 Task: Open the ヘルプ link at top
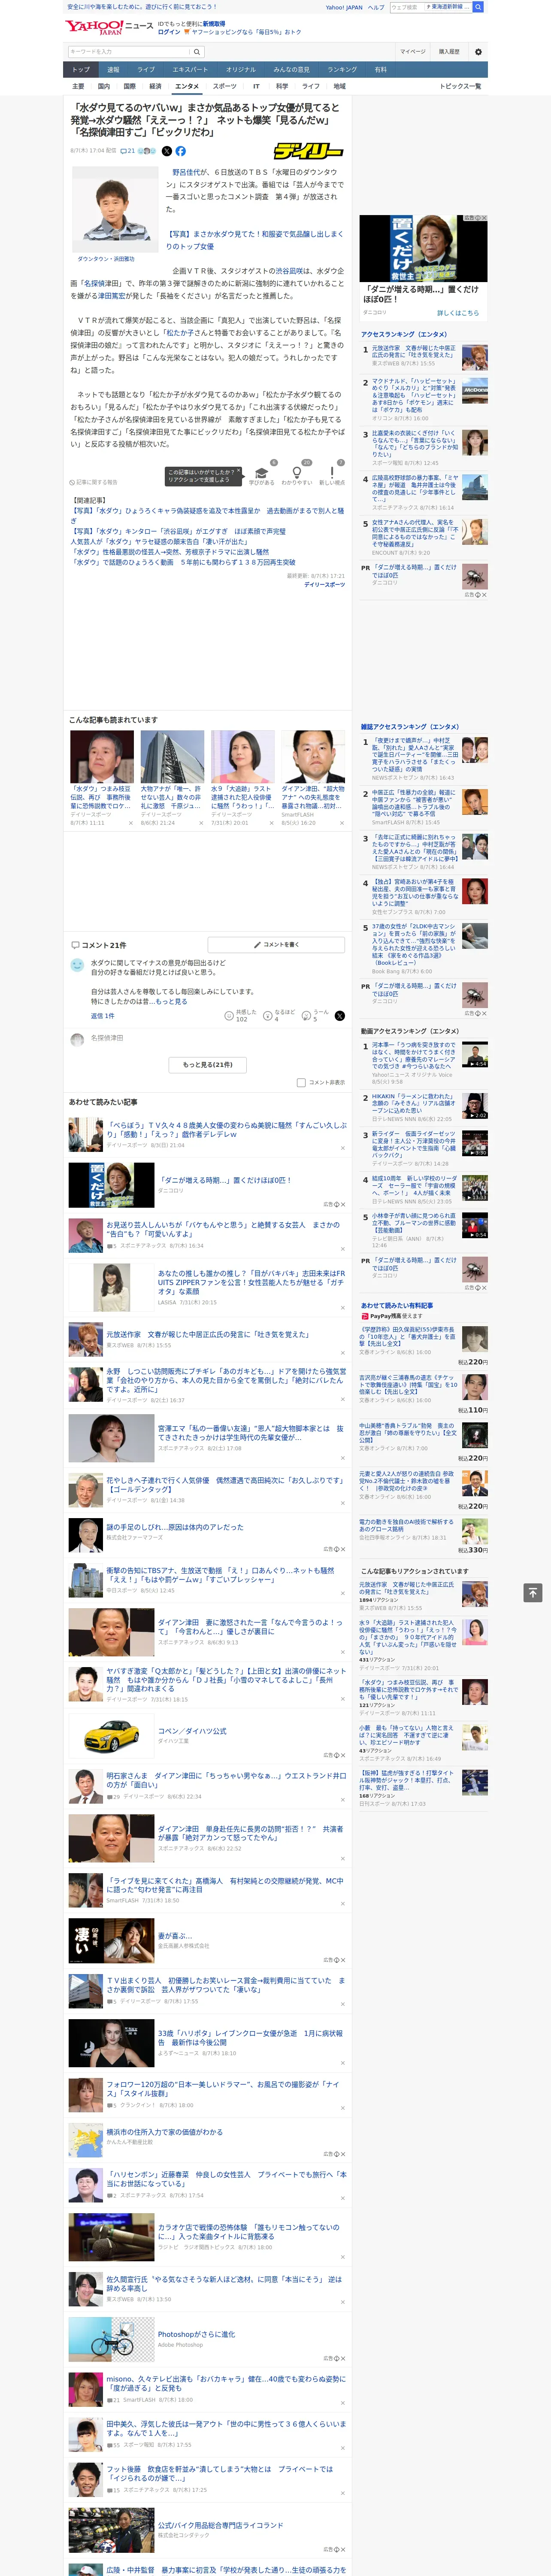tap(376, 7)
